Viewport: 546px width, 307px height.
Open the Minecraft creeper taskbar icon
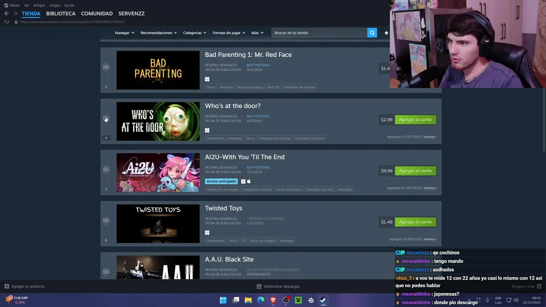pyautogui.click(x=298, y=300)
